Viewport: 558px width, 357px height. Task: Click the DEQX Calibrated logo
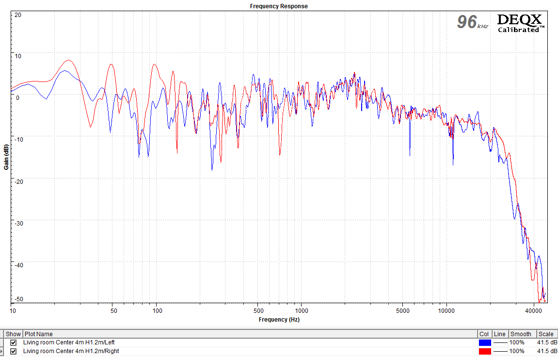(520, 23)
